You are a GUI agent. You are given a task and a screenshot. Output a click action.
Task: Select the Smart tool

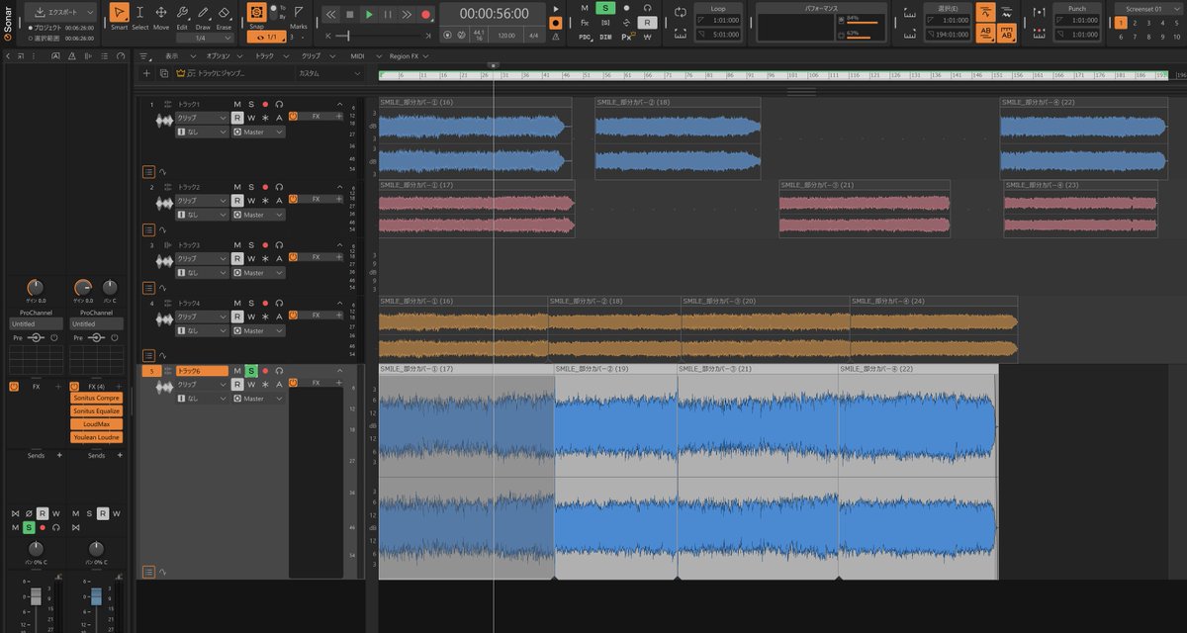119,17
